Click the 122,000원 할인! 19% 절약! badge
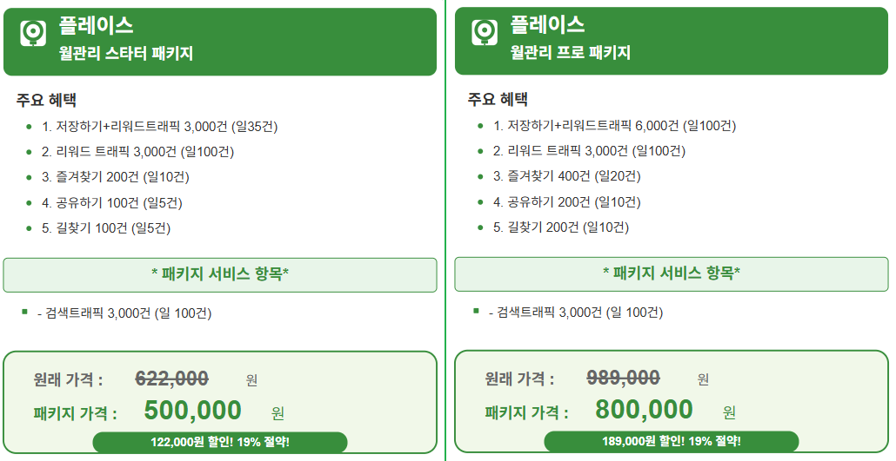896x461 pixels. click(x=220, y=442)
